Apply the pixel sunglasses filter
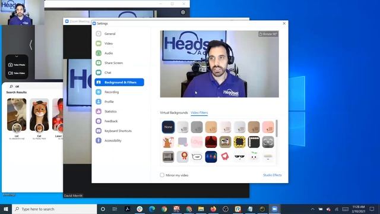 pos(239,157)
